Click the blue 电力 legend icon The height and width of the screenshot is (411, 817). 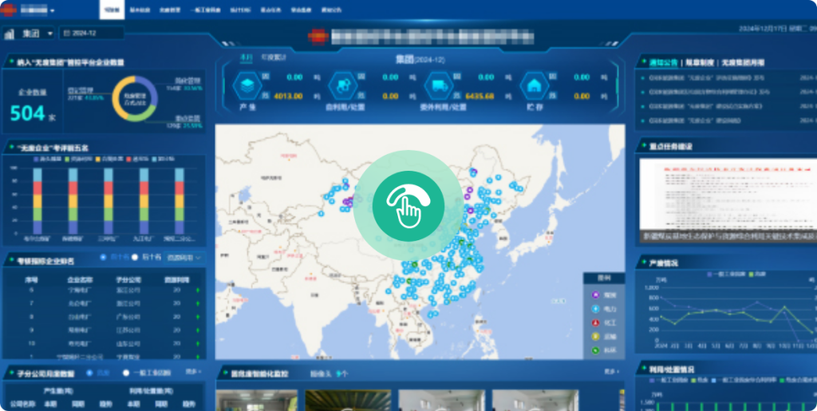595,309
